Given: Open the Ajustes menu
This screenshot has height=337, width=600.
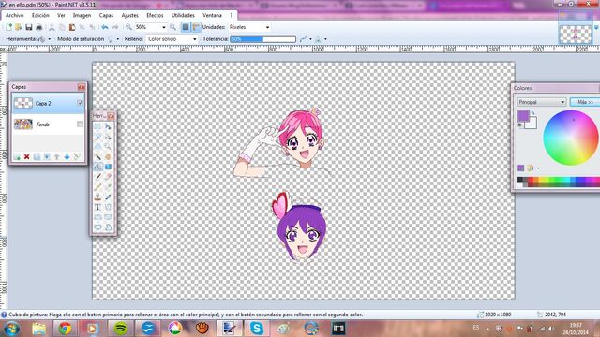Looking at the screenshot, I should point(129,15).
